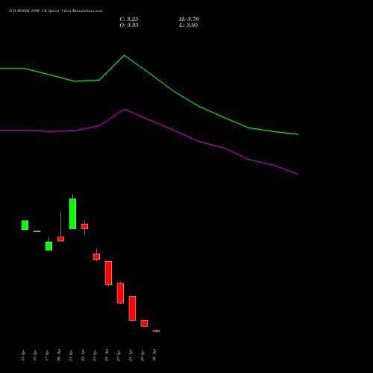Select the high value 'H: 3.70'
The height and width of the screenshot is (373, 373).
coord(189,19)
